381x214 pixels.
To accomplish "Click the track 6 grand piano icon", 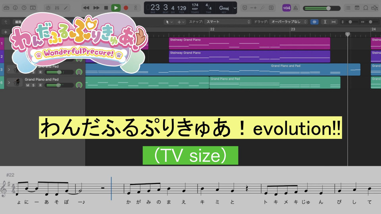I will click(17, 82).
